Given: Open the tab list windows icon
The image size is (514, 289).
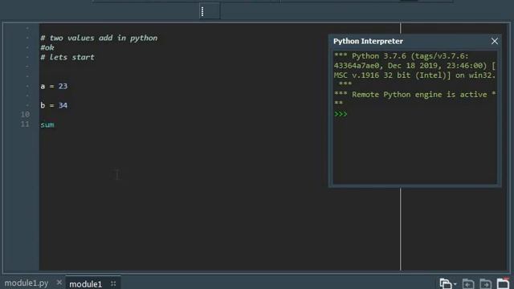Looking at the screenshot, I should click(x=445, y=283).
